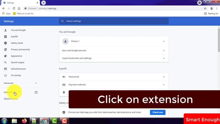Open Privacy and security section

20,50
